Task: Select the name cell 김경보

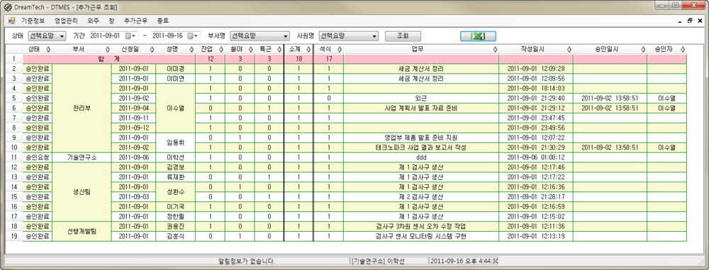Action: 175,167
